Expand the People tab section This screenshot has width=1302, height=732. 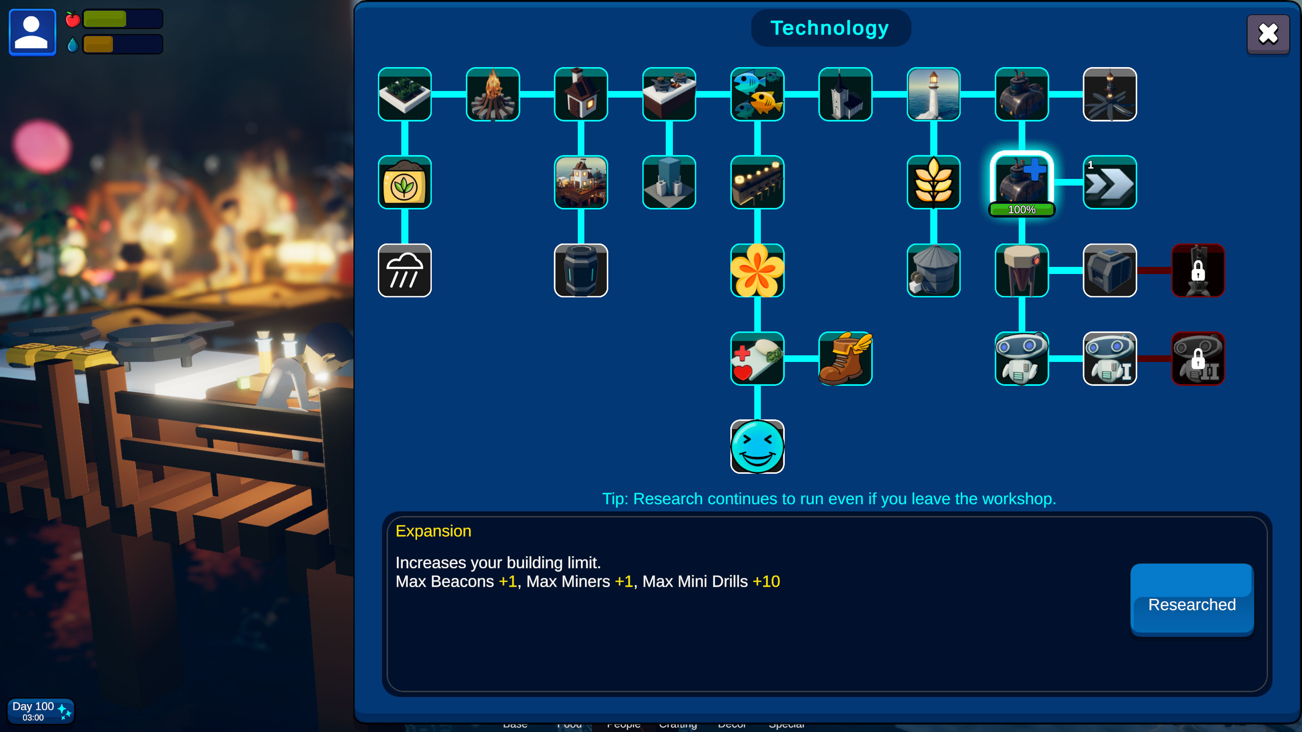(x=623, y=725)
